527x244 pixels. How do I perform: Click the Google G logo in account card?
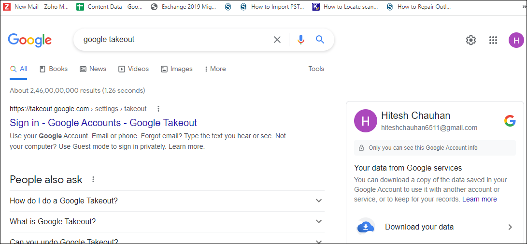pyautogui.click(x=510, y=121)
